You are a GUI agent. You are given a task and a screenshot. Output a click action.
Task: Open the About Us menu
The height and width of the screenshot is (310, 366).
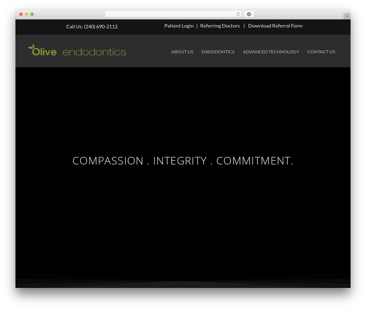point(182,52)
